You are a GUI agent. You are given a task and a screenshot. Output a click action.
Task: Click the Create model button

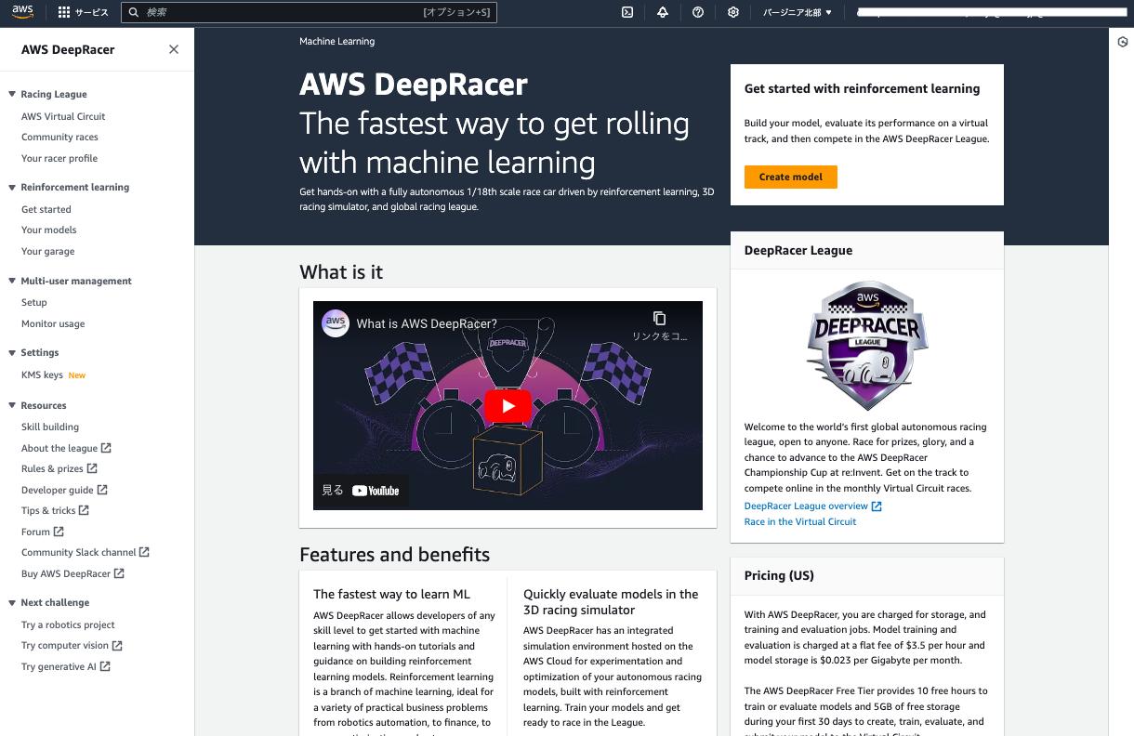[x=791, y=177]
